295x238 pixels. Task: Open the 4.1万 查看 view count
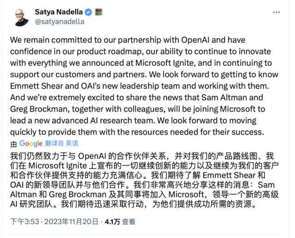pyautogui.click(x=120, y=222)
